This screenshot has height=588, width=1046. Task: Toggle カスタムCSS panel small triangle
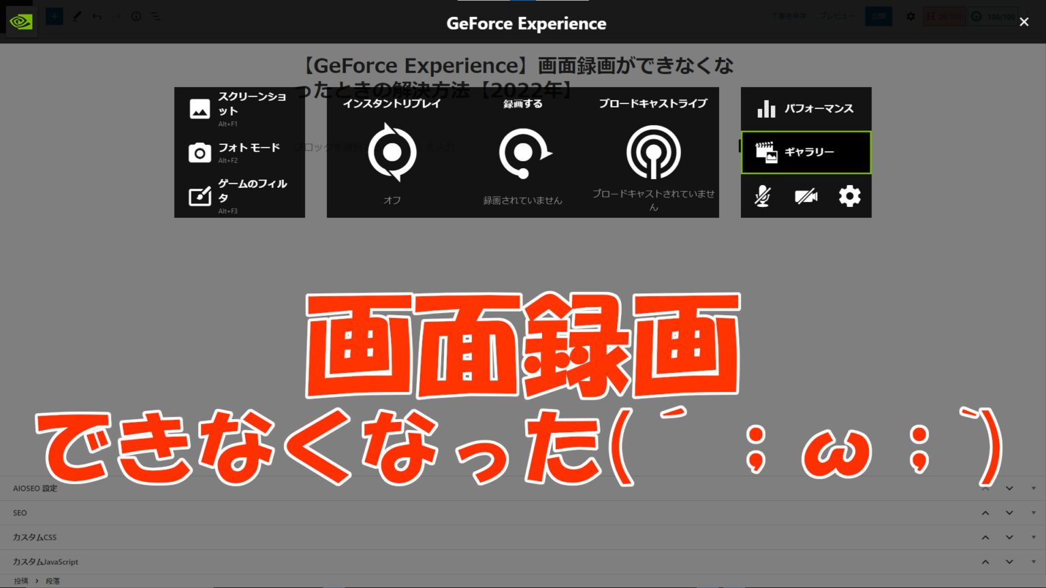(x=1033, y=538)
